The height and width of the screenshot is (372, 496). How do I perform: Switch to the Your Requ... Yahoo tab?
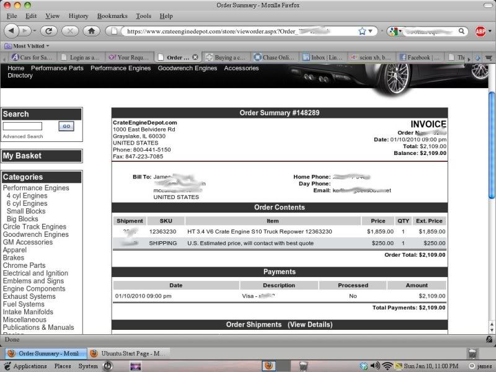click(x=129, y=57)
